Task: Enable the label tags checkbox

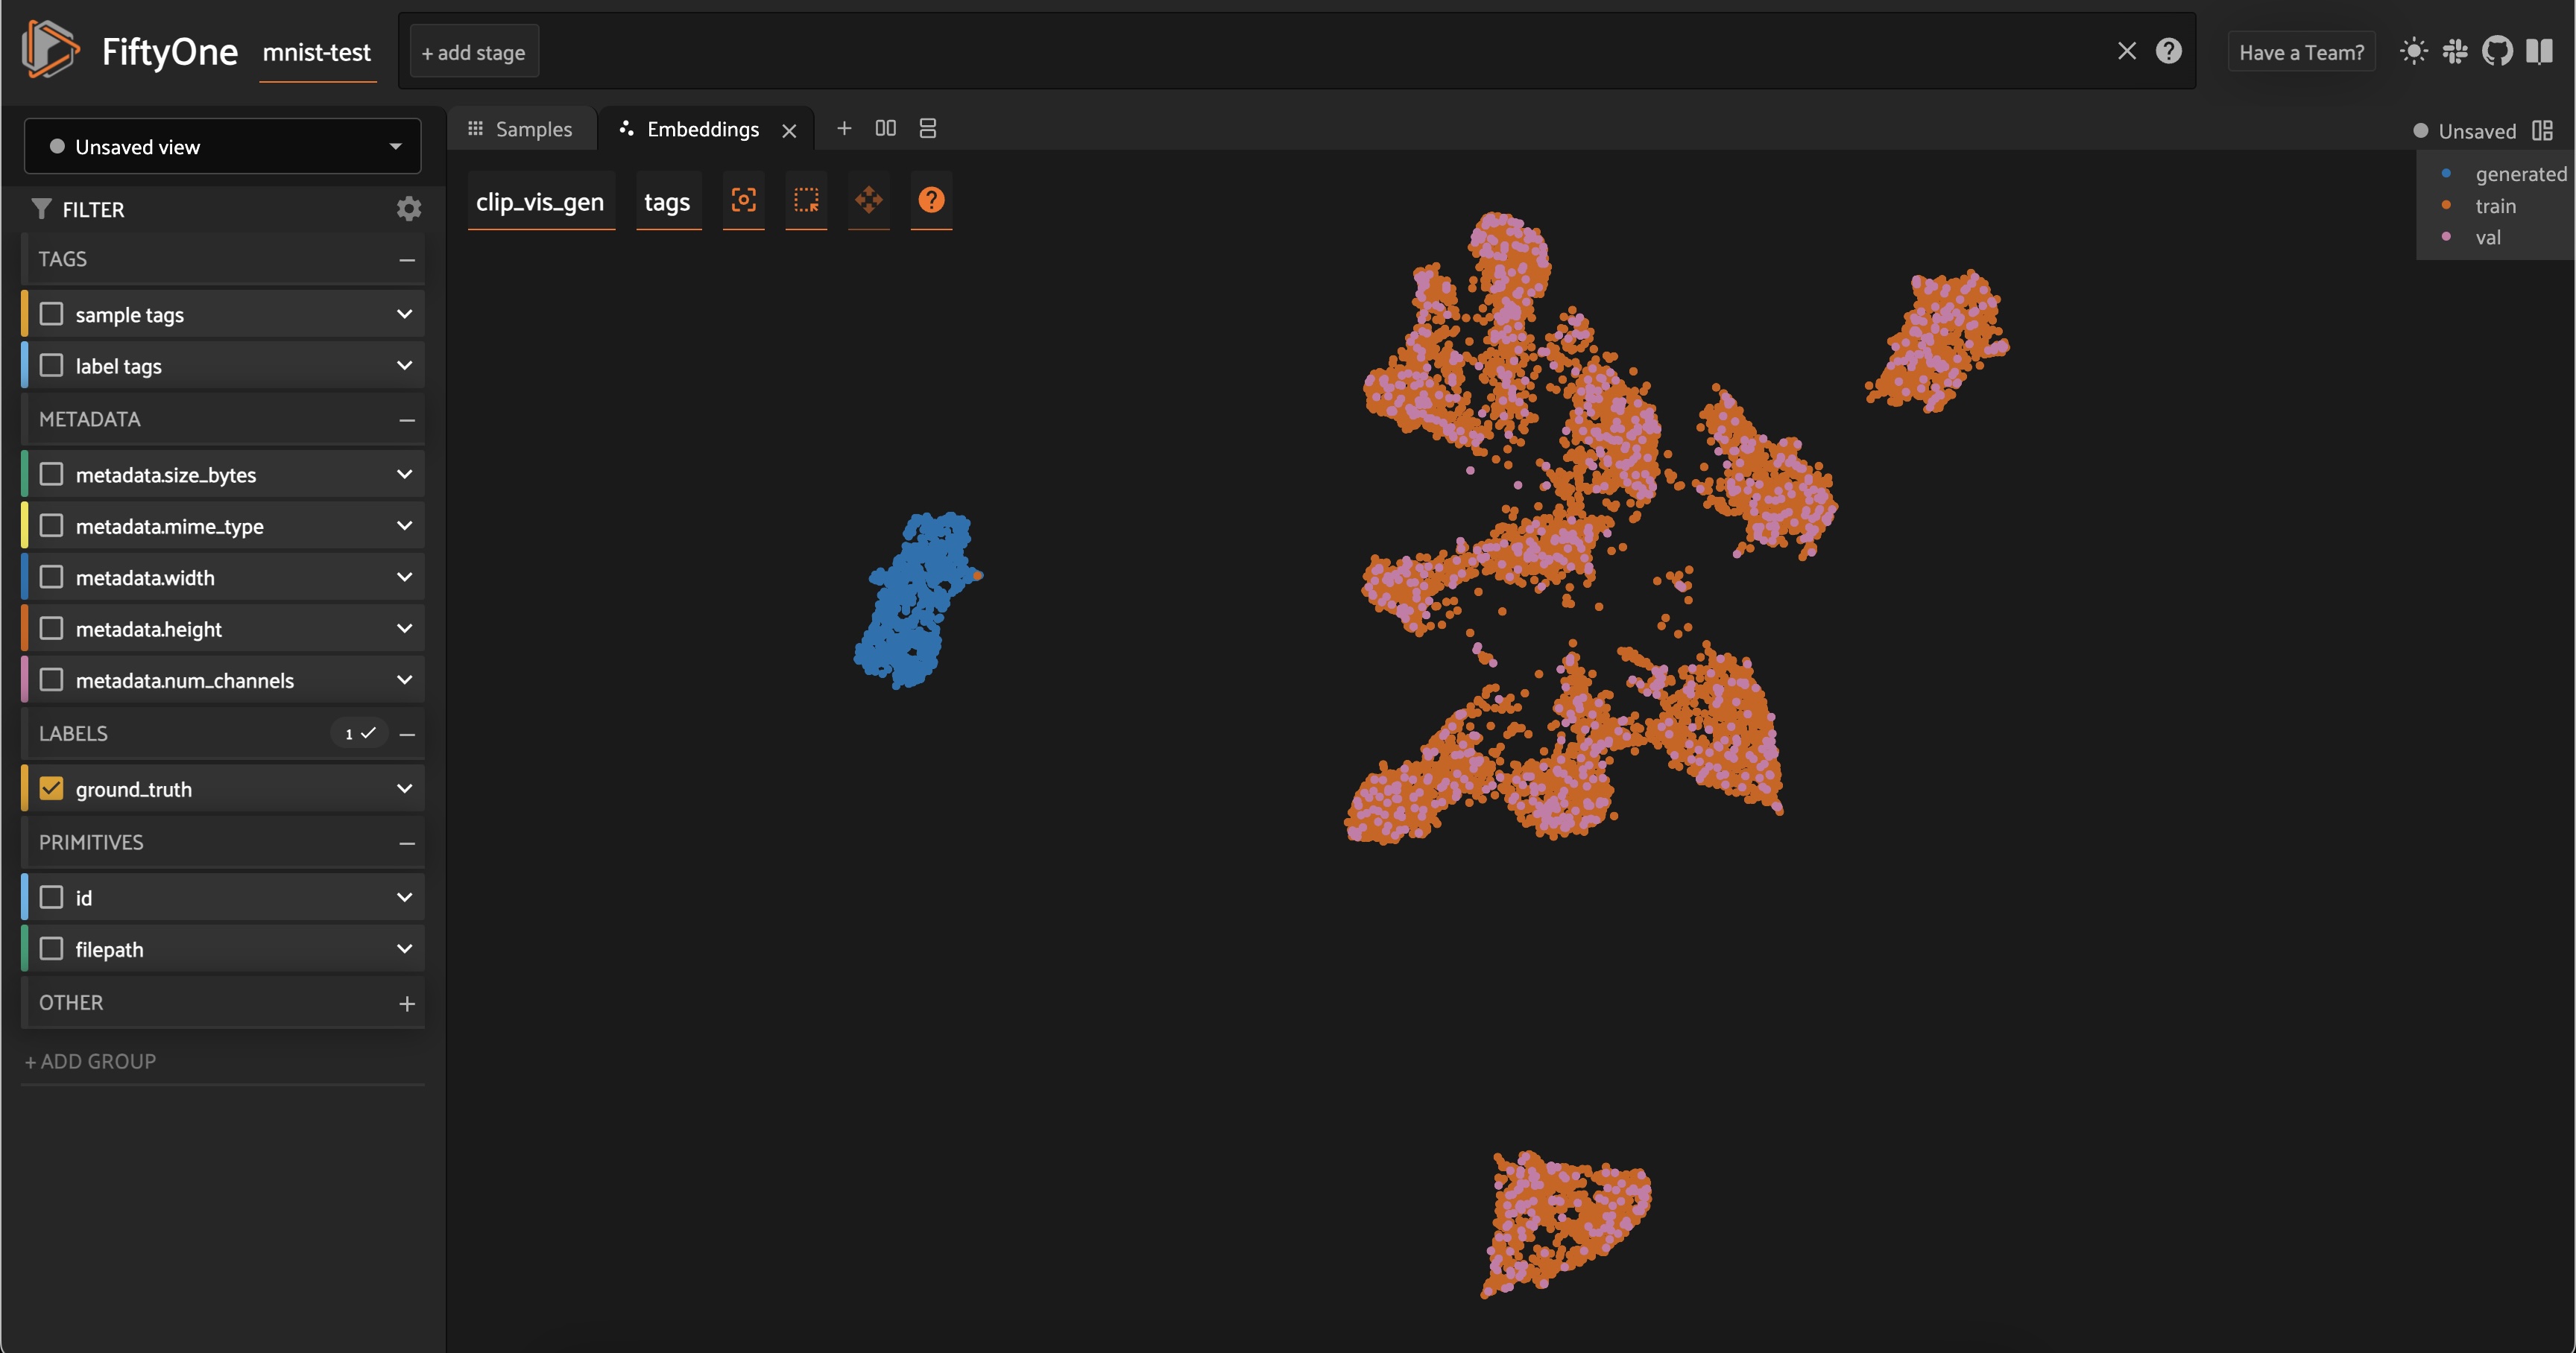Action: click(x=51, y=366)
